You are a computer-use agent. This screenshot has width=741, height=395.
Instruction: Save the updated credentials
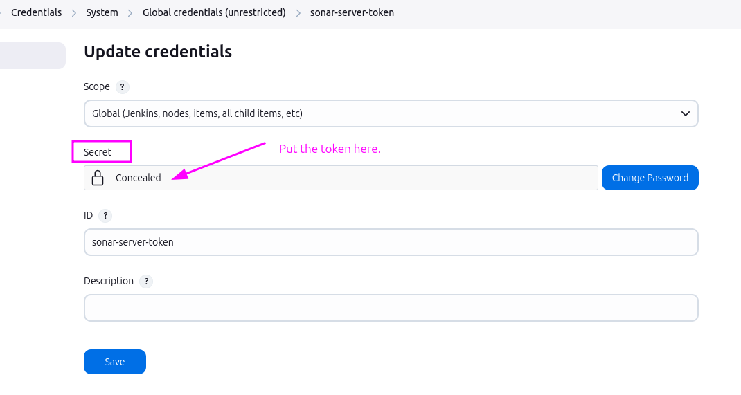pos(115,362)
